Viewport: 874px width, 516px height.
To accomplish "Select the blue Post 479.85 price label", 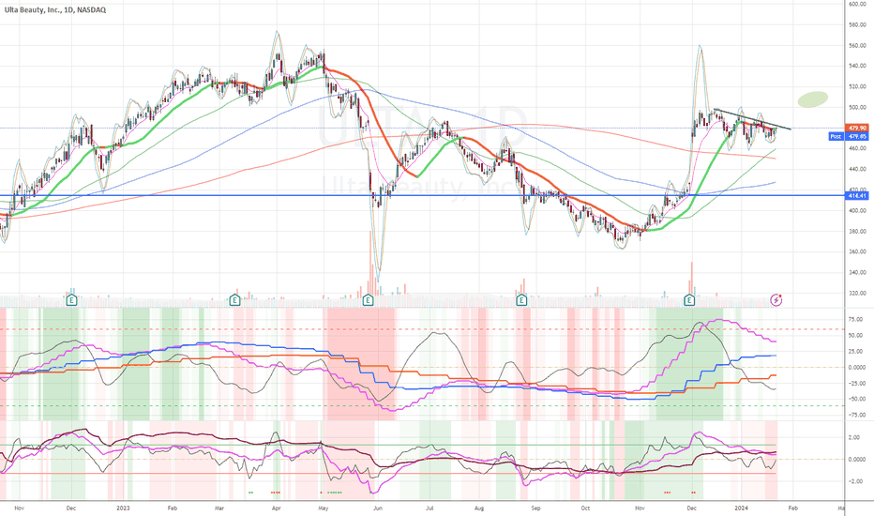I will 849,136.
